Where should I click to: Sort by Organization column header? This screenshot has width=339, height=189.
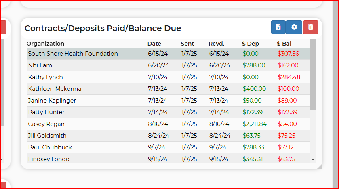tap(45, 44)
